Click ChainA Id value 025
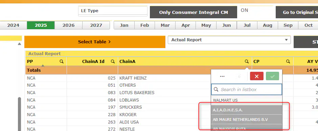Screen dimensions: 318x131 112,78
